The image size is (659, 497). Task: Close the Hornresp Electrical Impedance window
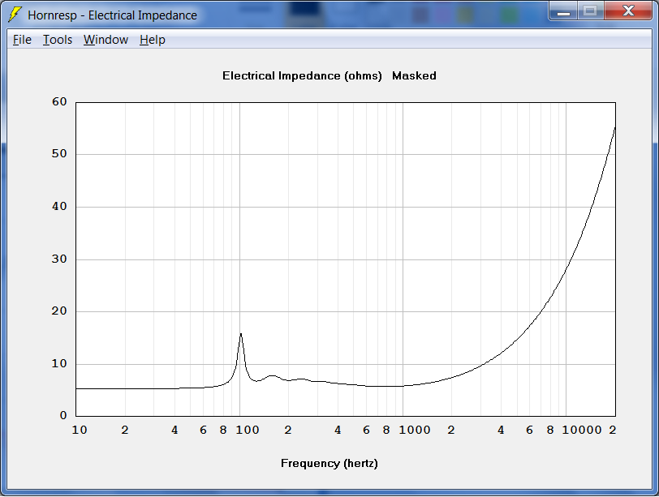click(x=628, y=11)
